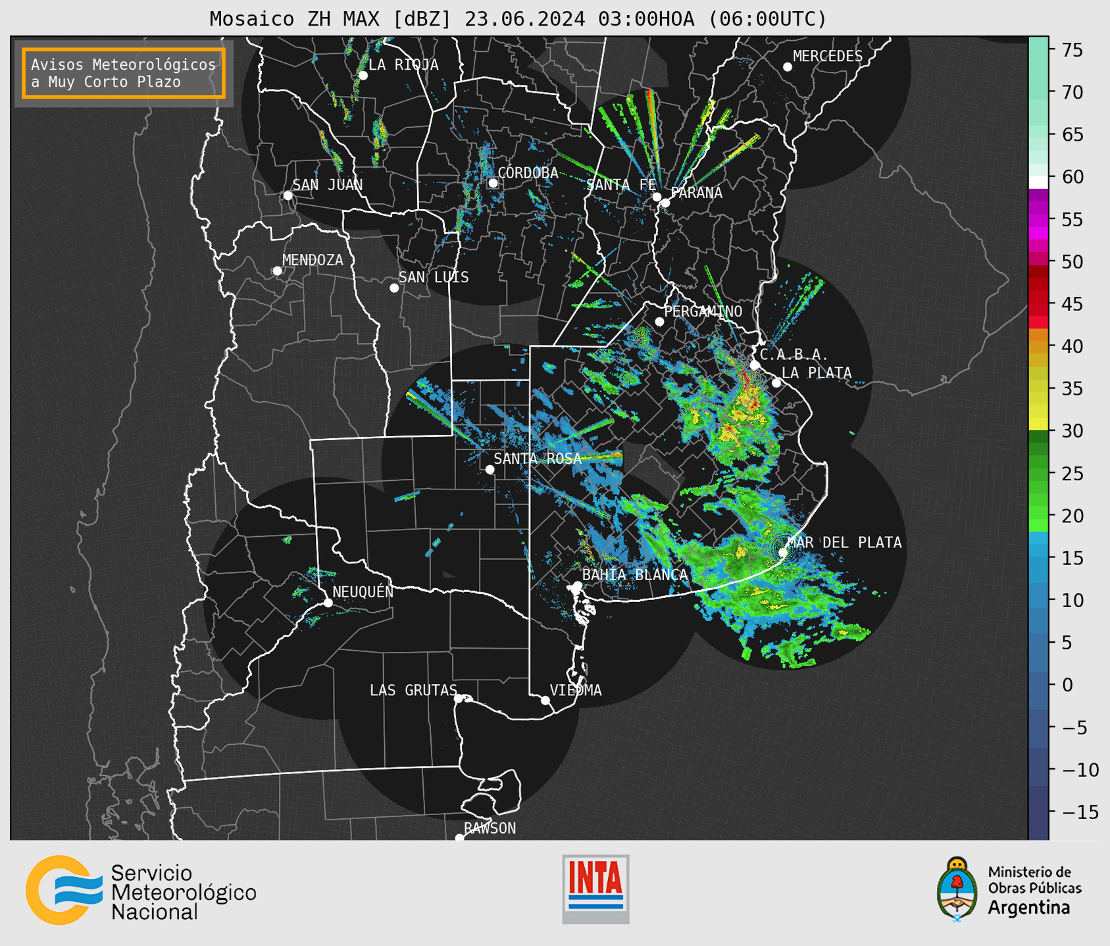Click the LAS GRUTAS map label

(x=413, y=690)
